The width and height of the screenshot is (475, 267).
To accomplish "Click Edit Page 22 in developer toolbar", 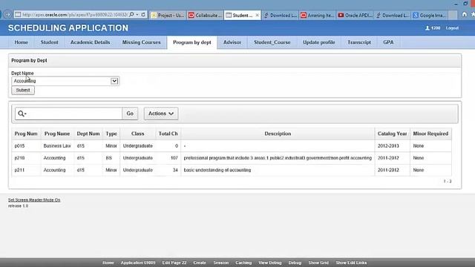I will (x=174, y=263).
